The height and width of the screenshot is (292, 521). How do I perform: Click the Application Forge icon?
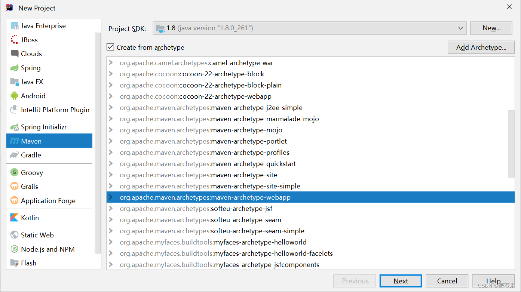(15, 200)
